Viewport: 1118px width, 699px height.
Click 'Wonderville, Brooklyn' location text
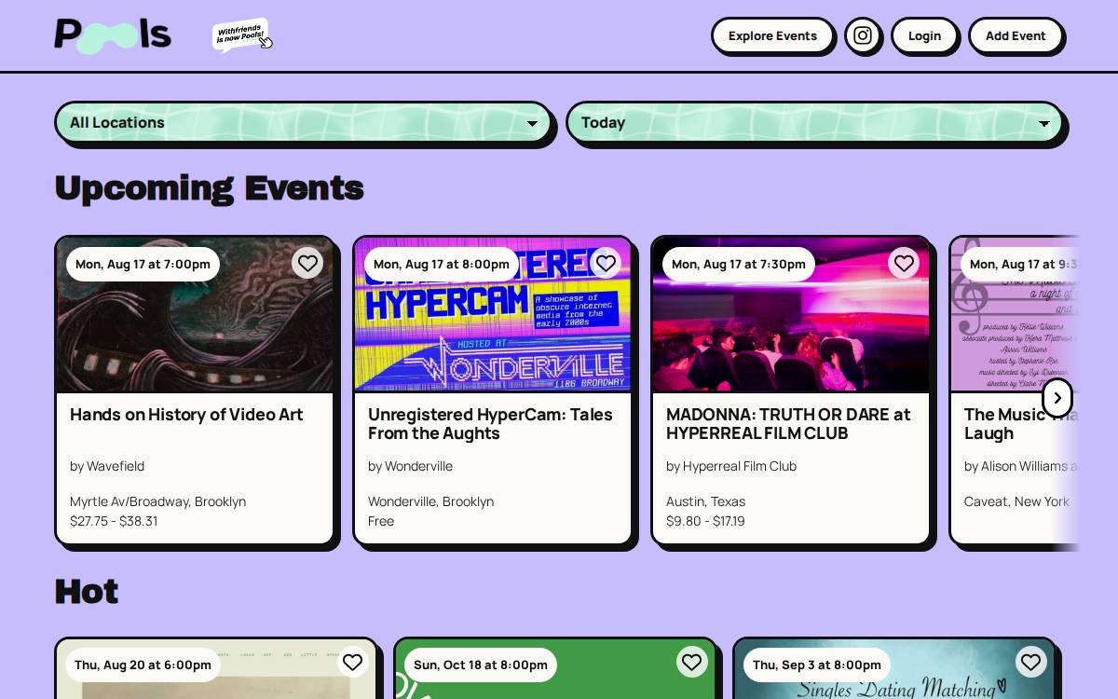[x=430, y=501]
